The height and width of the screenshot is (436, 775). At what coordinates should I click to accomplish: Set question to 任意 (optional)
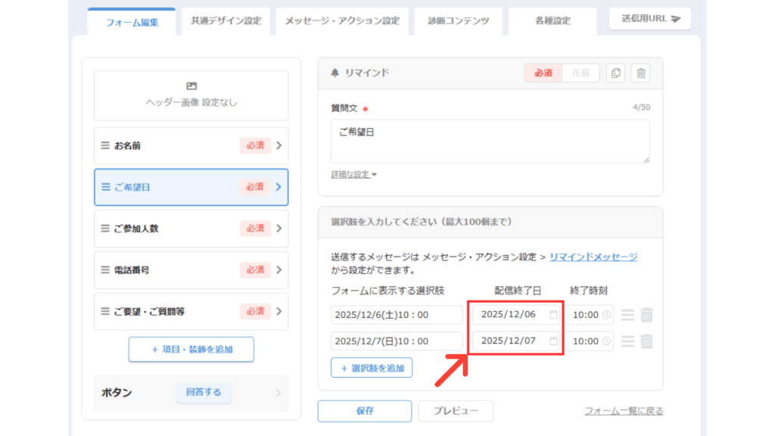pyautogui.click(x=580, y=73)
